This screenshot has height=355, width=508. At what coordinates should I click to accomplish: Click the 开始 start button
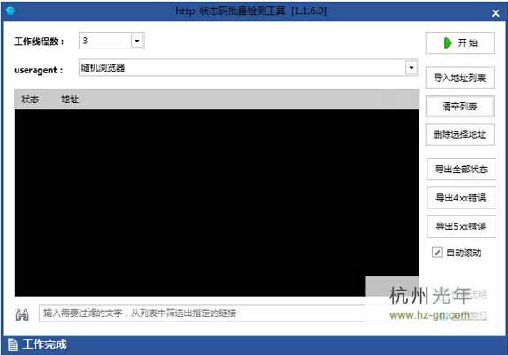[x=459, y=42]
